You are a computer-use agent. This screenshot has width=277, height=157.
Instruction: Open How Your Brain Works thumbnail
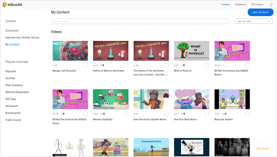192,99
